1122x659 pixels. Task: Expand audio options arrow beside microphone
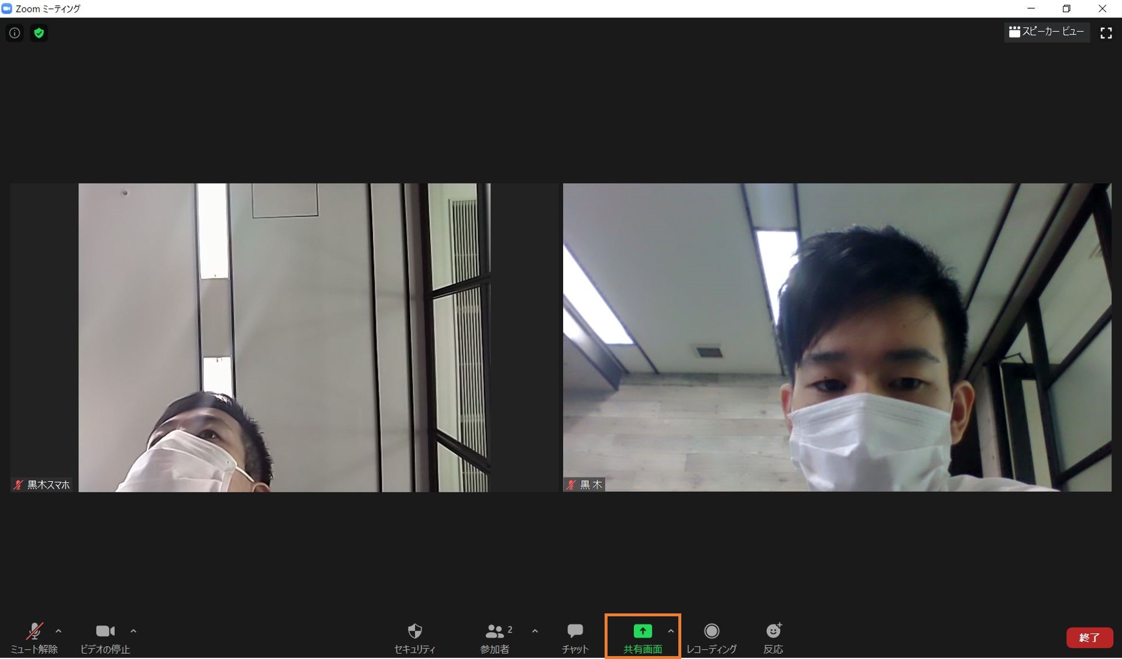coord(59,631)
